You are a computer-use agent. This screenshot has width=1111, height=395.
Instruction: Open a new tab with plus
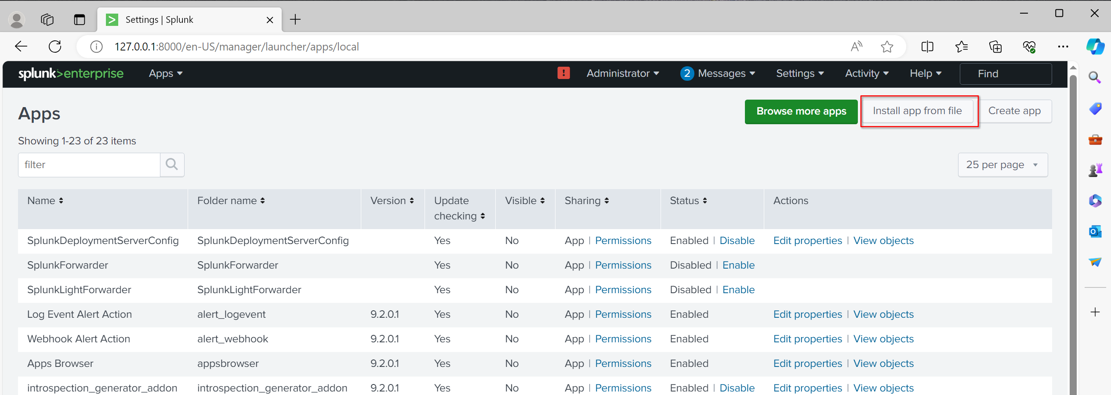pyautogui.click(x=295, y=19)
